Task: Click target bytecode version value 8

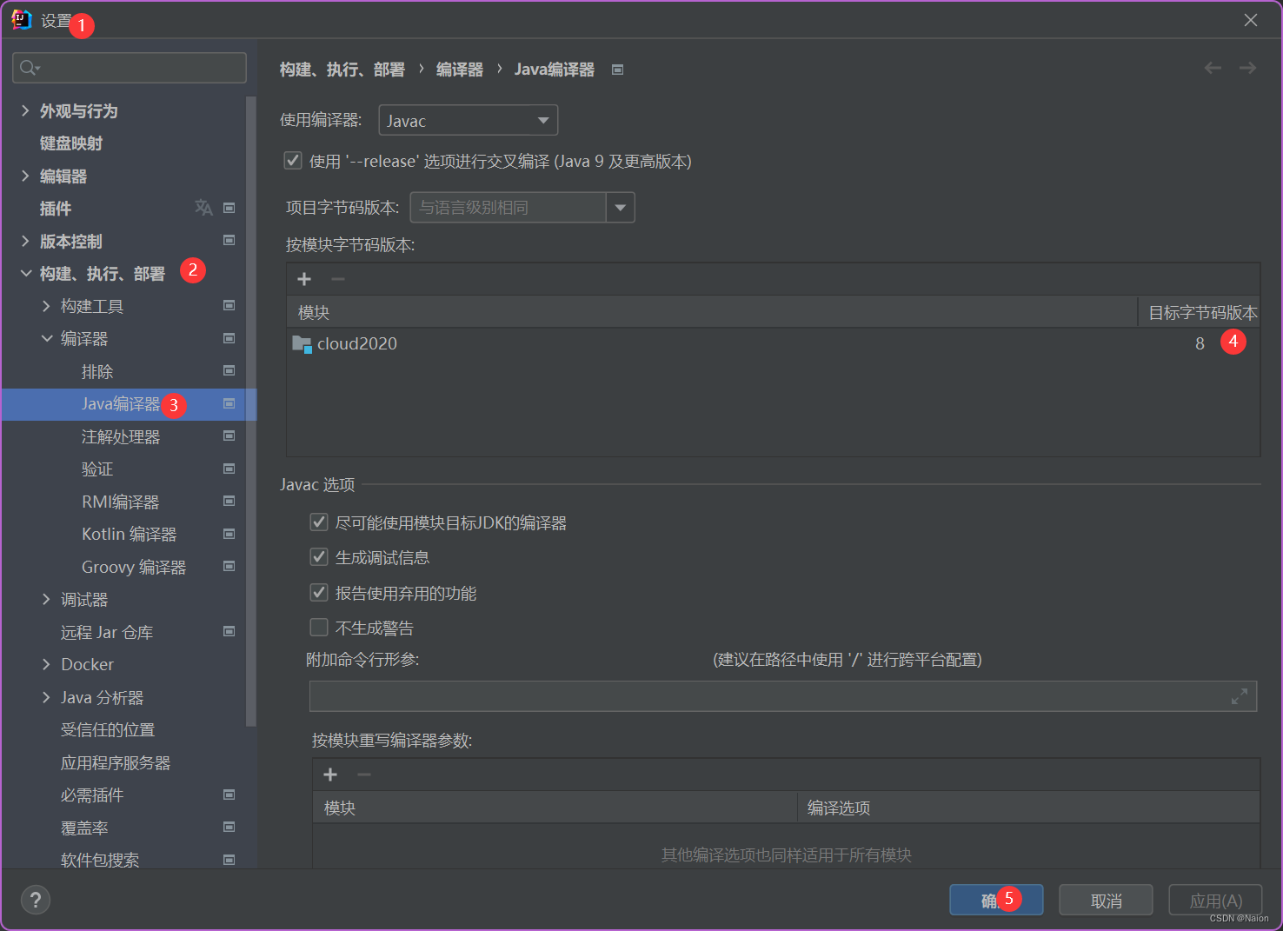Action: tap(1200, 344)
